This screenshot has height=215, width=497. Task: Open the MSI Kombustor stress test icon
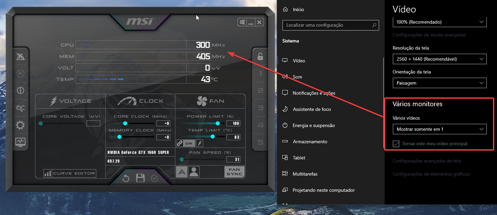pos(21,57)
